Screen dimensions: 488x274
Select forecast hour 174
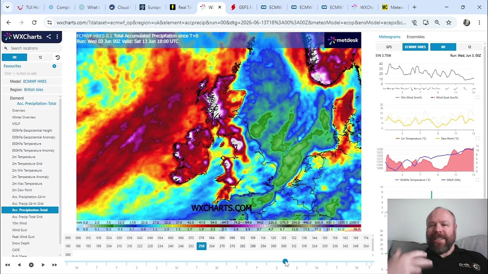tap(366, 238)
